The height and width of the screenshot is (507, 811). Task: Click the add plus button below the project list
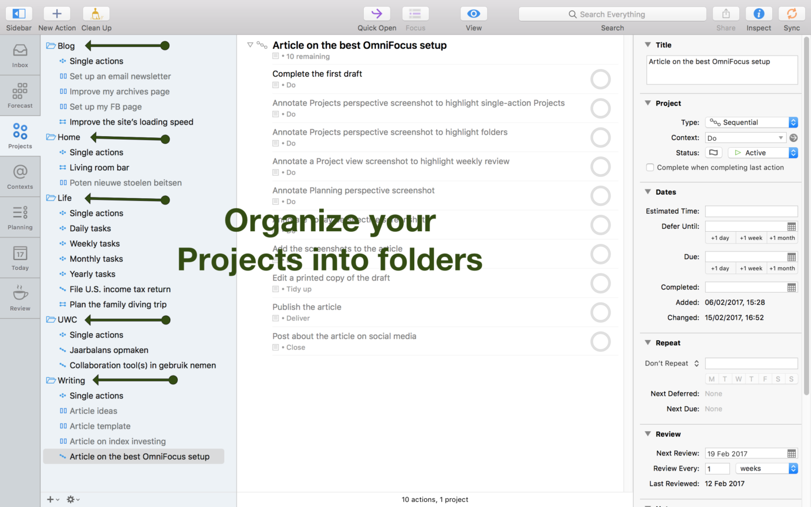click(x=53, y=499)
